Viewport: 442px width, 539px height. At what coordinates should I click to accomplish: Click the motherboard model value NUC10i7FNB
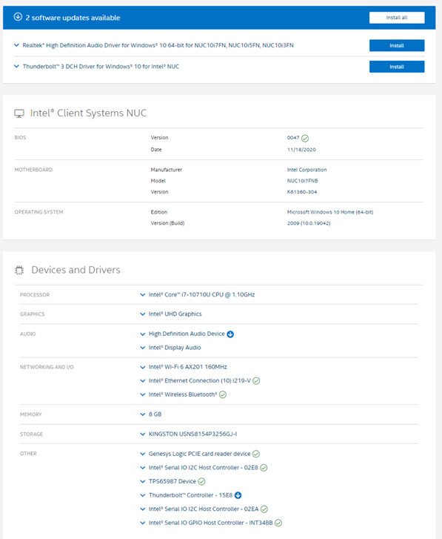pos(302,181)
